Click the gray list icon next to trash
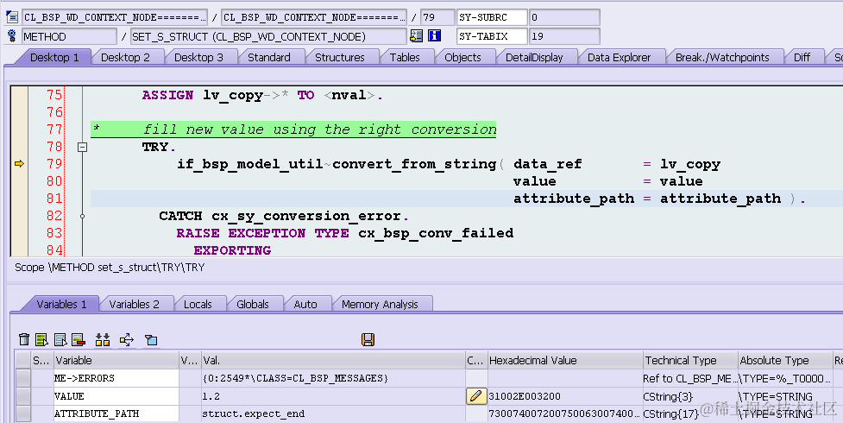 (x=60, y=339)
